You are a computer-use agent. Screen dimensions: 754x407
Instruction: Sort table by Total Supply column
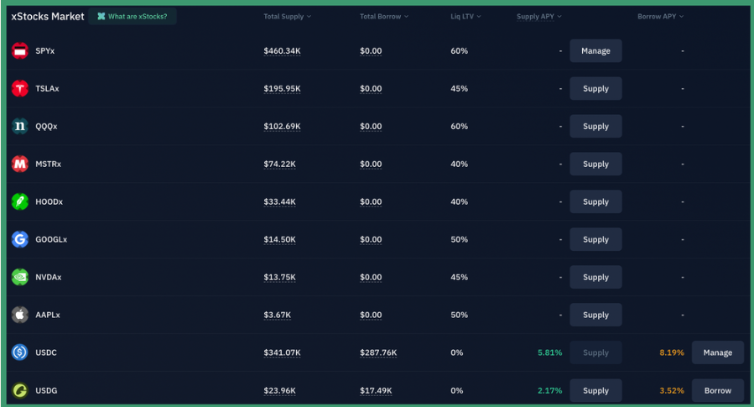click(287, 17)
